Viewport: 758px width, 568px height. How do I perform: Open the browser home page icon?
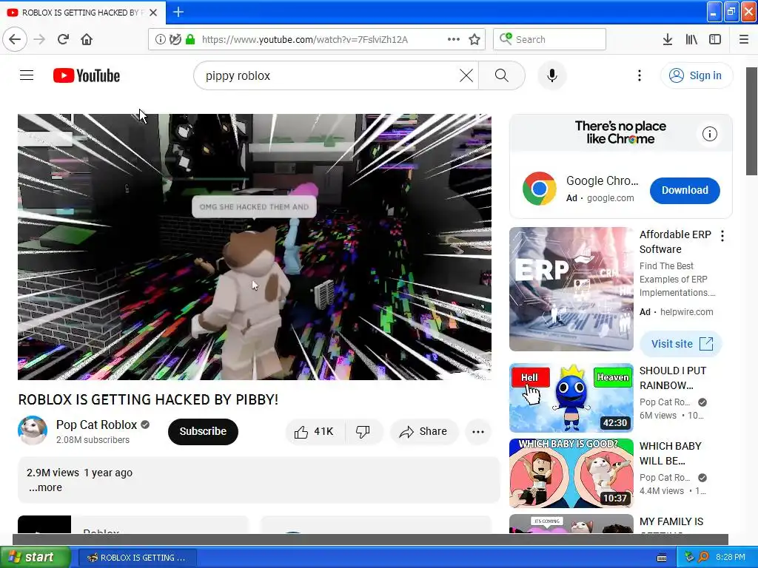[87, 39]
